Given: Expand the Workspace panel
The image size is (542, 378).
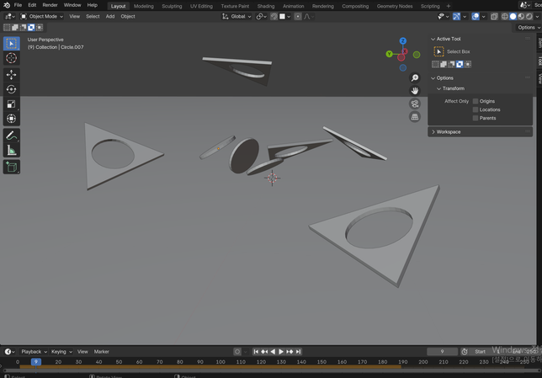Looking at the screenshot, I should click(x=449, y=131).
